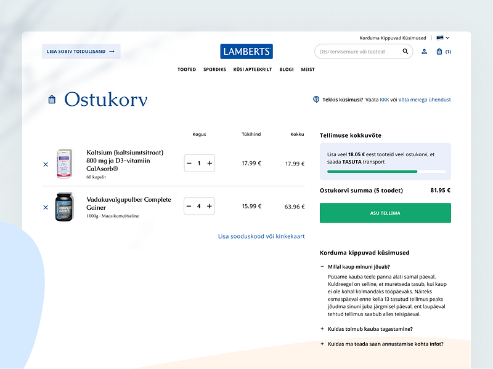
Task: Click the Ostukorv heading bag icon
Action: click(52, 100)
